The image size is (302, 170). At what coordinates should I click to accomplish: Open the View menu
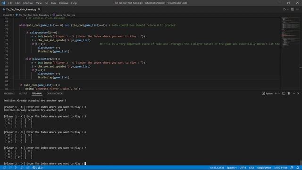(39, 3)
